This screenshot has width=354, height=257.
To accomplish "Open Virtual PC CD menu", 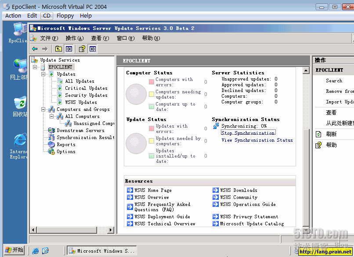I will (x=47, y=15).
